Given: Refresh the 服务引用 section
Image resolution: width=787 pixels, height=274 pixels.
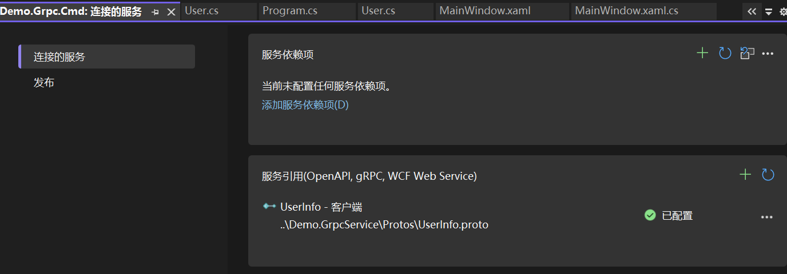Looking at the screenshot, I should click(768, 175).
